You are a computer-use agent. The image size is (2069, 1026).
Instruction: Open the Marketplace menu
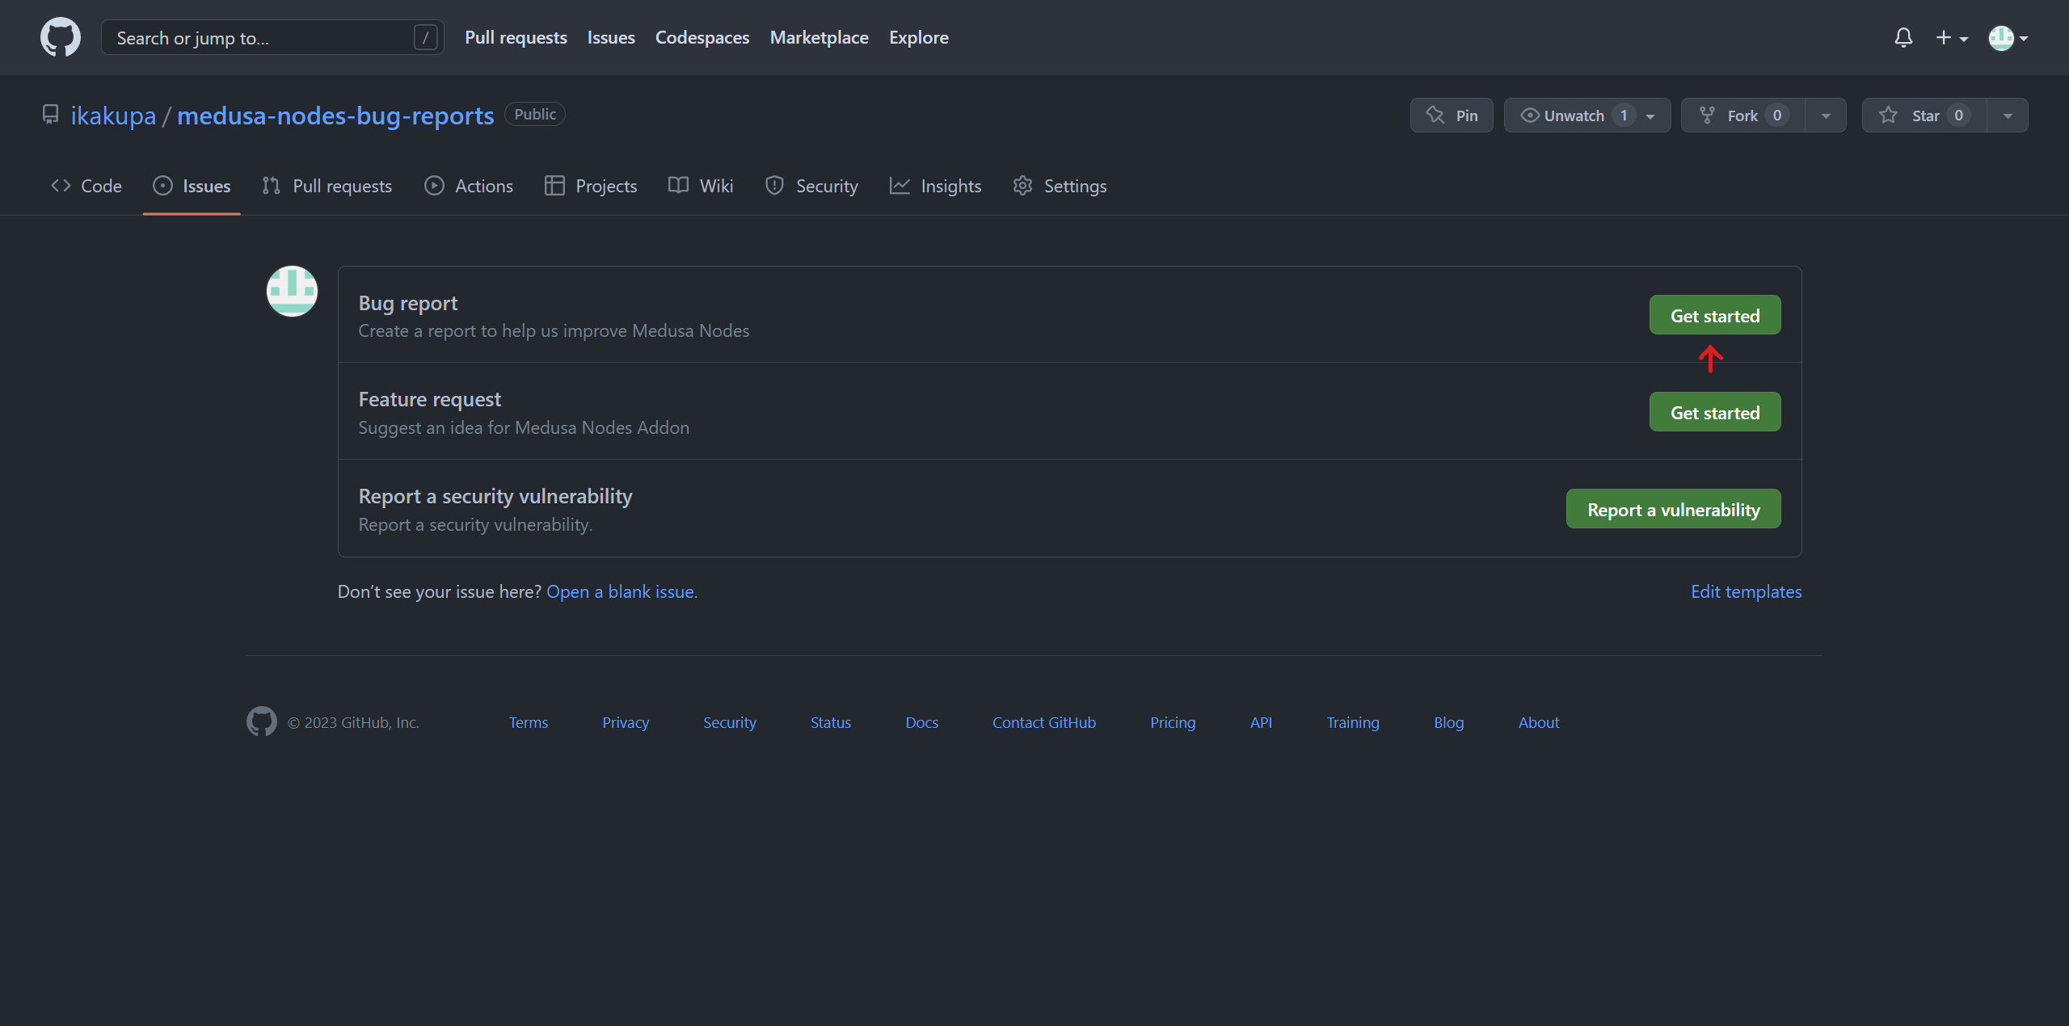(x=819, y=37)
